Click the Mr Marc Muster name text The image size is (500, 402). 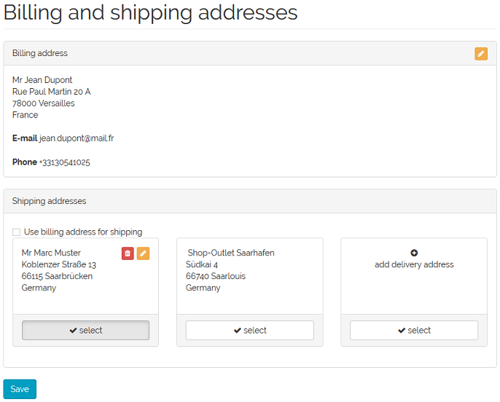pos(51,253)
